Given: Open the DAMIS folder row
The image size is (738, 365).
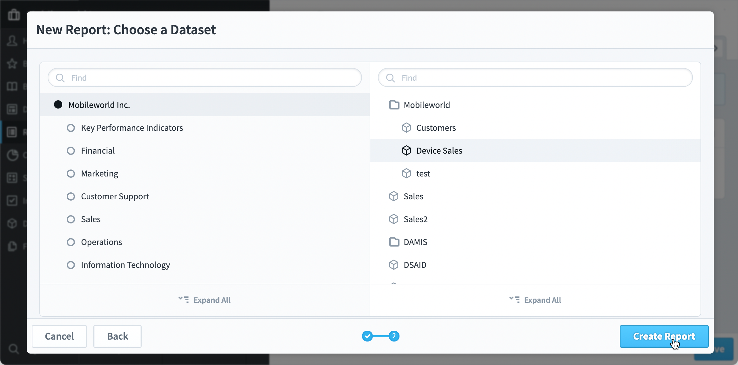Looking at the screenshot, I should point(535,242).
